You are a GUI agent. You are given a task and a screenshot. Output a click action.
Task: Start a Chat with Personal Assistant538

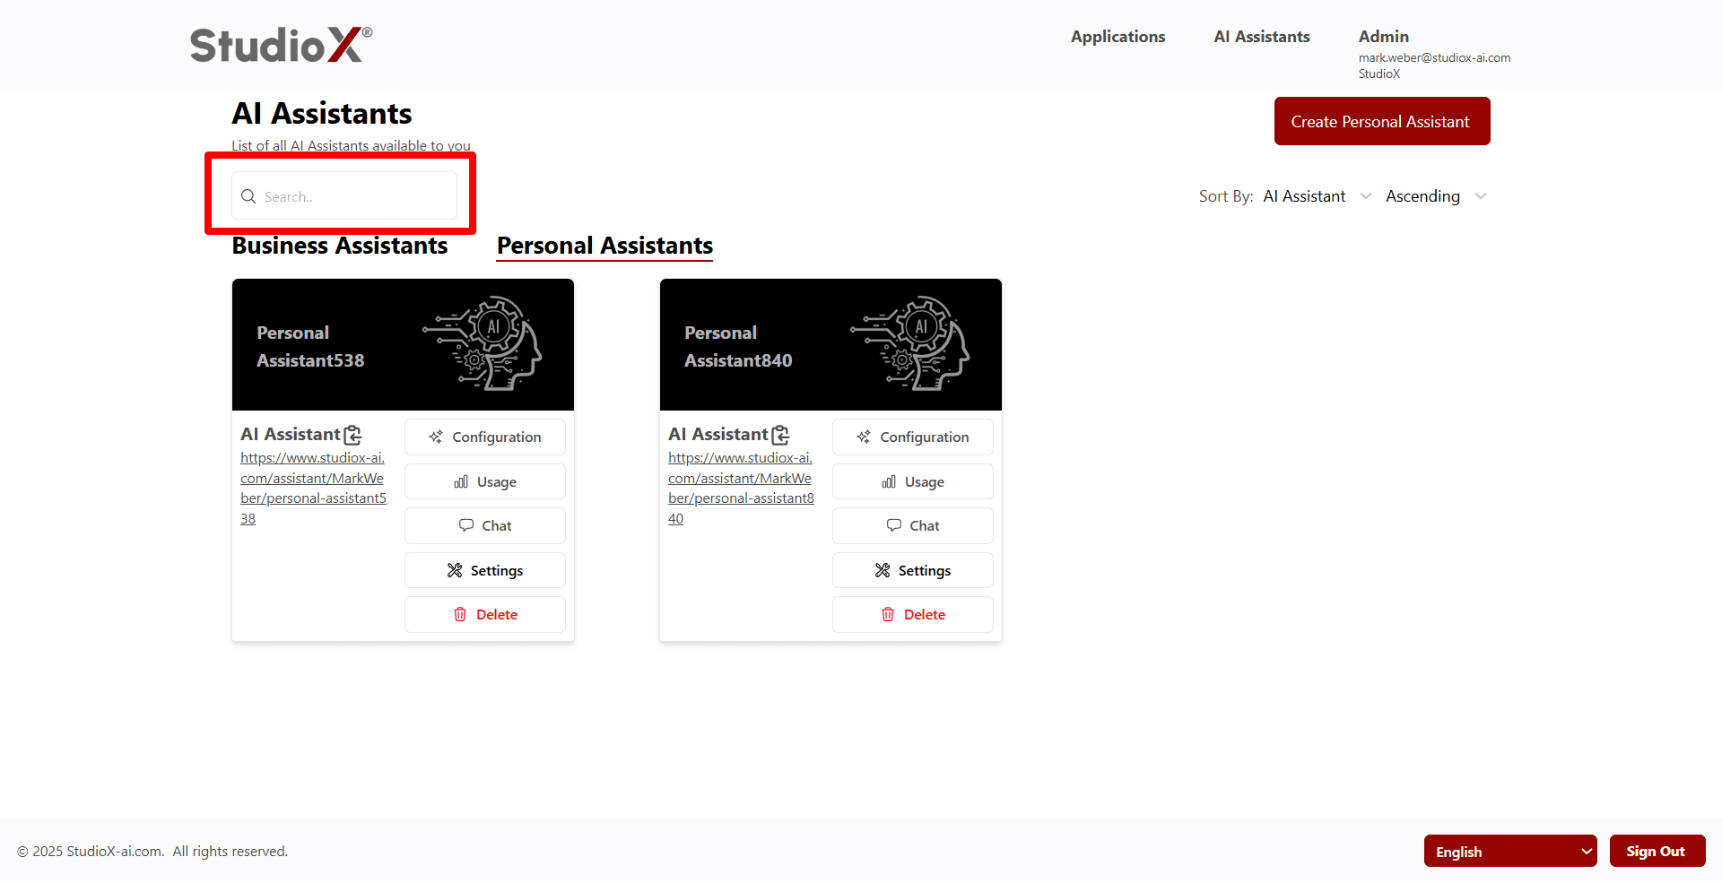click(484, 525)
